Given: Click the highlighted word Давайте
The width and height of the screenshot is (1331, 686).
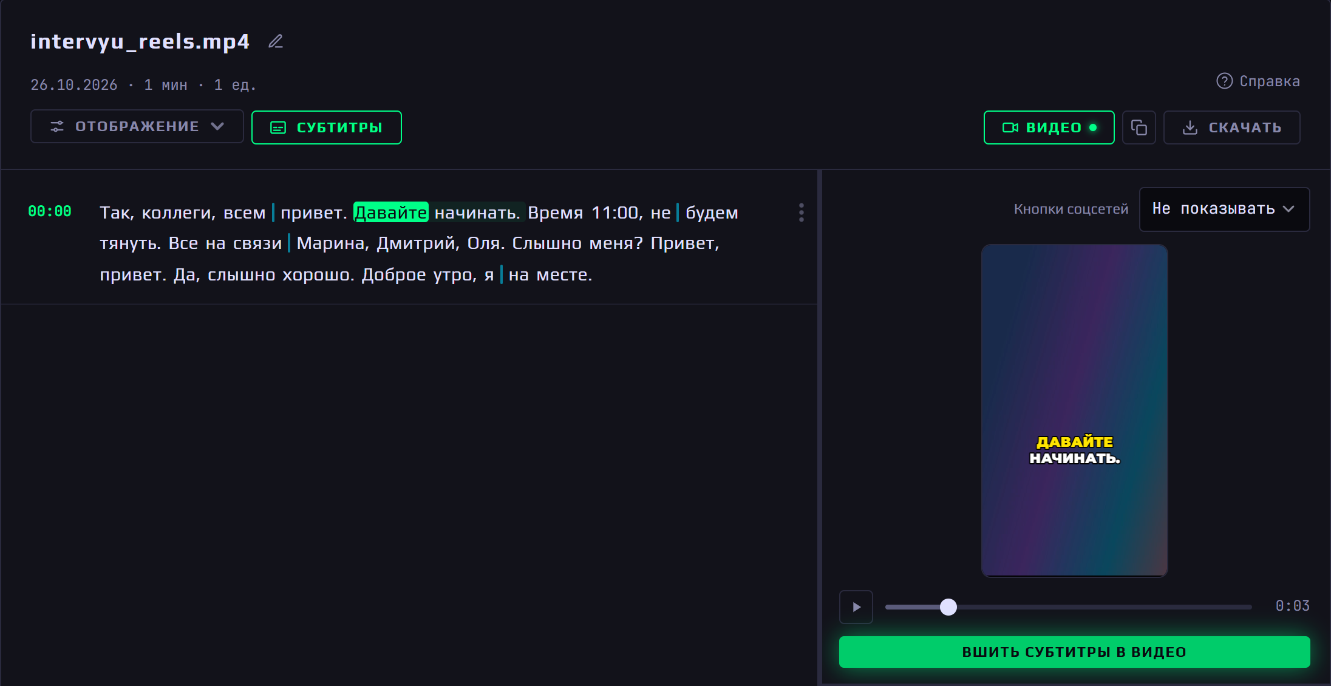Looking at the screenshot, I should click(391, 212).
